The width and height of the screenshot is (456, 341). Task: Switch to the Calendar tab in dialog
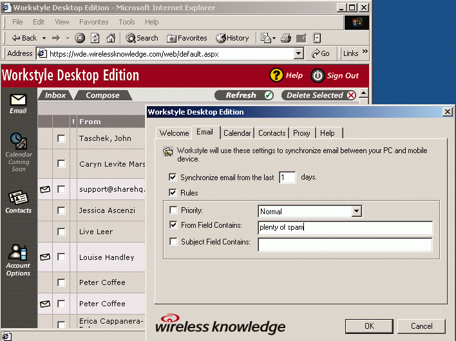(237, 133)
